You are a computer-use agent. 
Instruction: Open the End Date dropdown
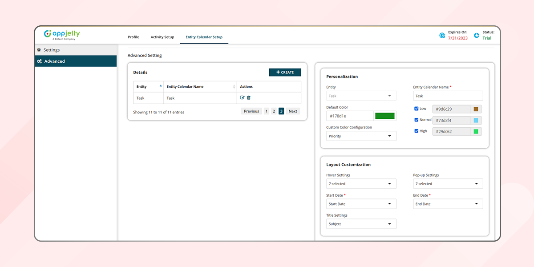pos(448,204)
